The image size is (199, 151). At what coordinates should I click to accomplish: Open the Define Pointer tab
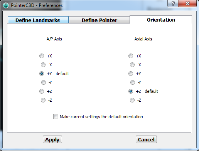pyautogui.click(x=99, y=20)
